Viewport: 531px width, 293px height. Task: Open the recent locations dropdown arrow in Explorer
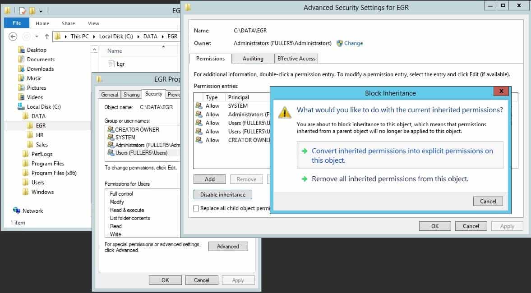[x=37, y=37]
